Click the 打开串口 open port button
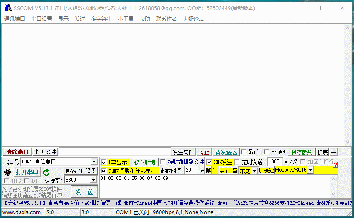This screenshot has width=354, height=218. point(27,172)
